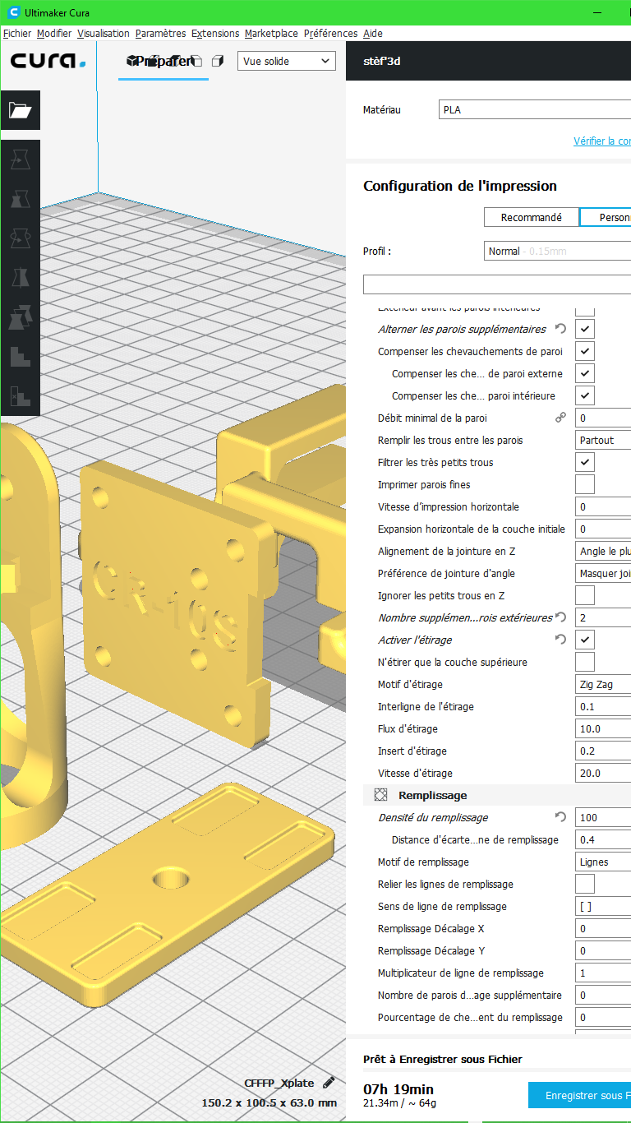This screenshot has width=631, height=1123.
Task: Click the Cura logo
Action: (x=48, y=62)
